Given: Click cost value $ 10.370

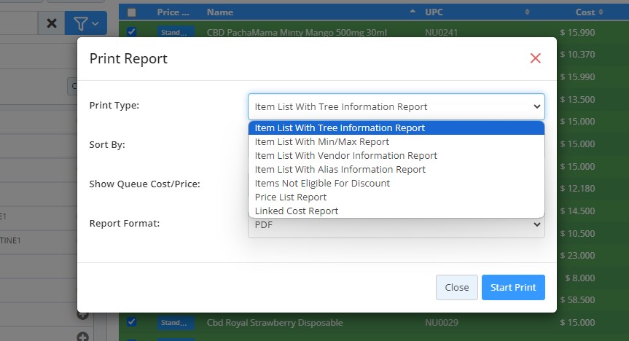Looking at the screenshot, I should [577, 54].
